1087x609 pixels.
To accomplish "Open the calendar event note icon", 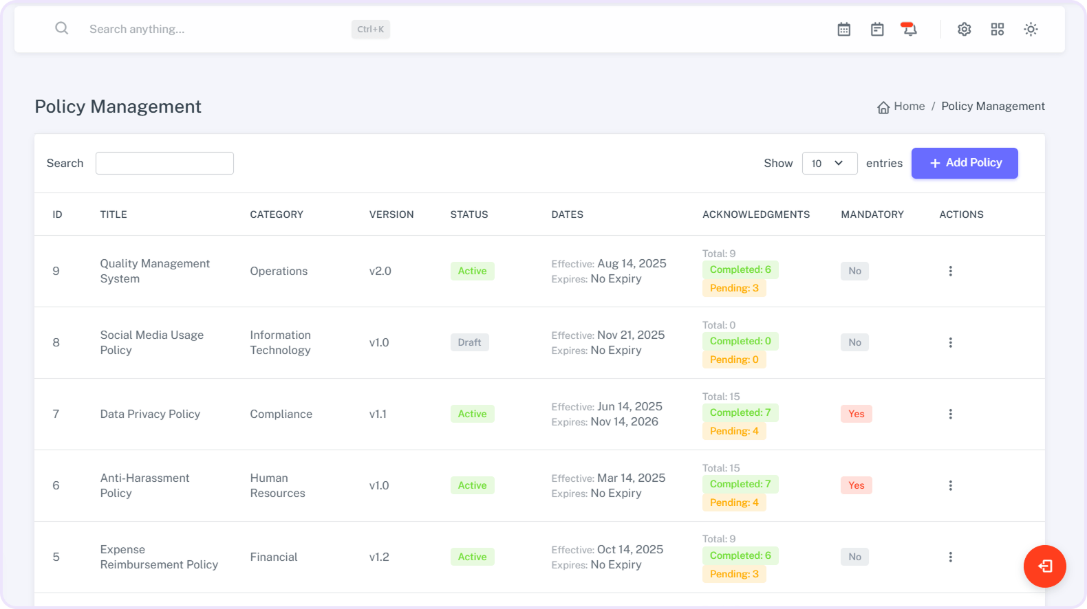I will 876,30.
